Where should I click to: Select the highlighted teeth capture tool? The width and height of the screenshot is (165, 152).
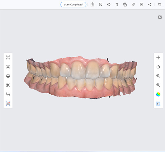tap(8, 104)
